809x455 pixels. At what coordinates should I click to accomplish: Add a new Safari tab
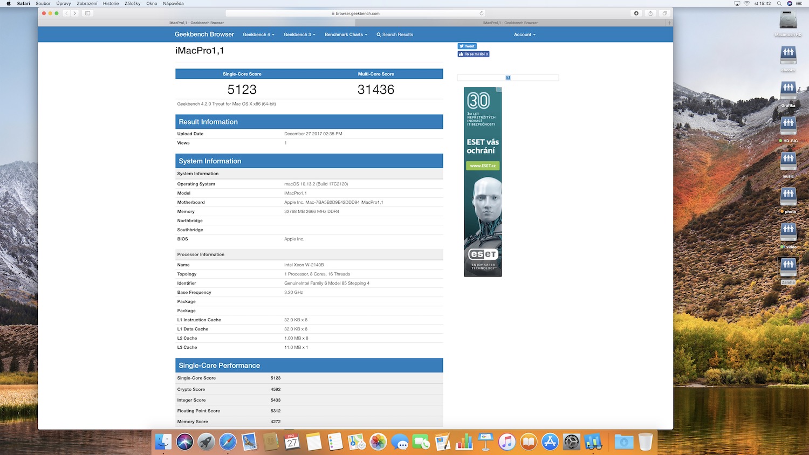tap(669, 23)
